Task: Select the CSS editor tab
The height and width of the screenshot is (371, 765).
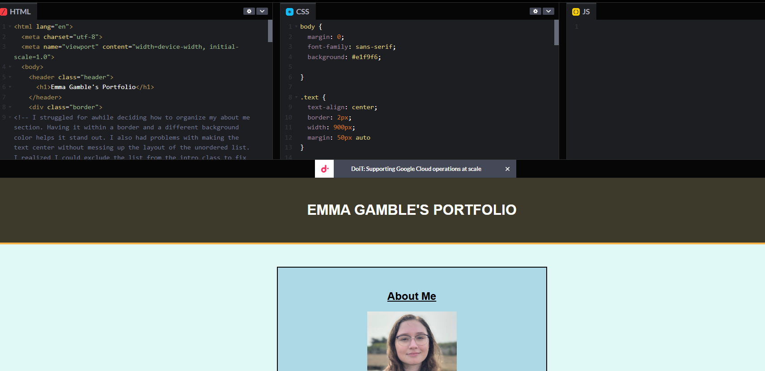Action: (x=297, y=12)
